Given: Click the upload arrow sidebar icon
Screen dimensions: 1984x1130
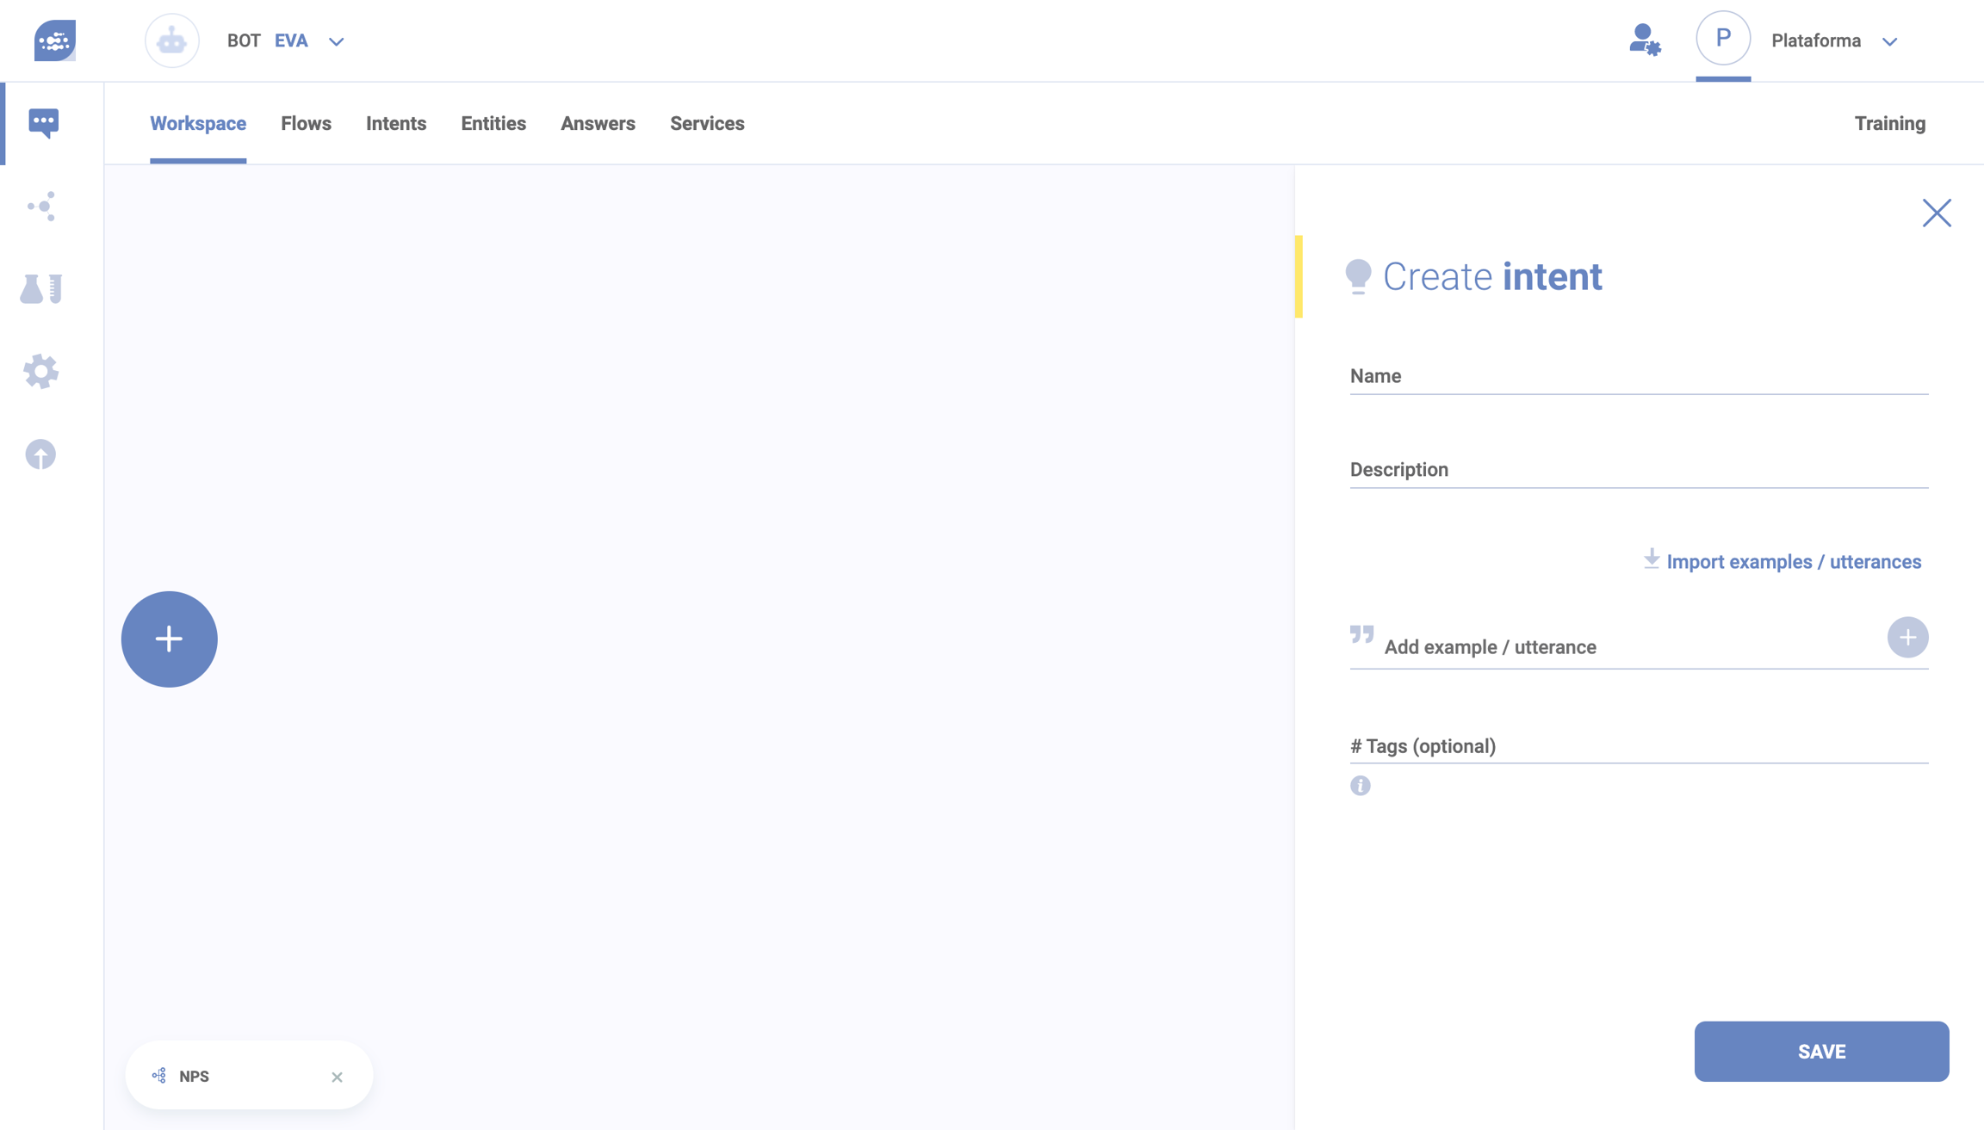Looking at the screenshot, I should coord(40,454).
